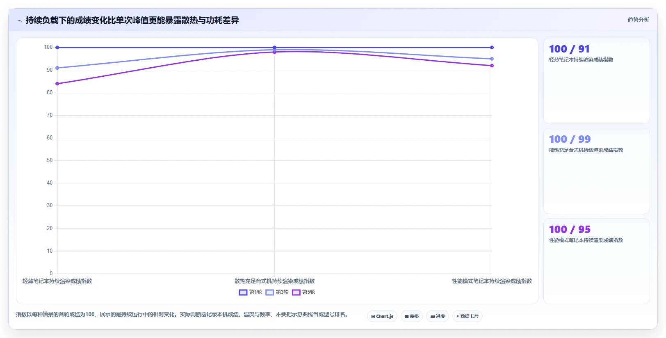
Task: Select the 第5轮 data point for 散热充足台式机
Action: coord(274,52)
